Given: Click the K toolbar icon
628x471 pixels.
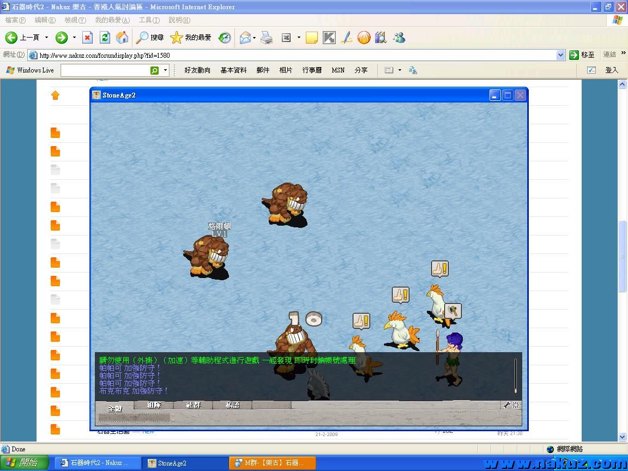Looking at the screenshot, I should pyautogui.click(x=329, y=38).
